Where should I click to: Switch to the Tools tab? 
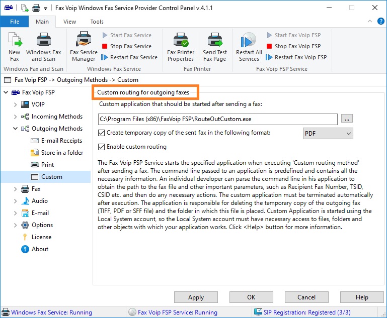pyautogui.click(x=97, y=22)
